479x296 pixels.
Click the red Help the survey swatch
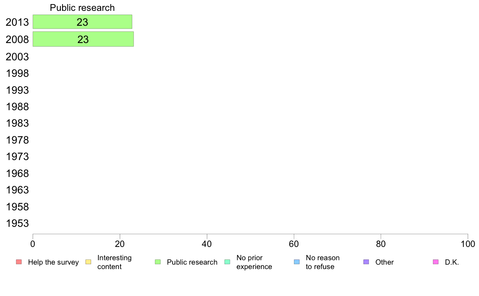coord(19,262)
